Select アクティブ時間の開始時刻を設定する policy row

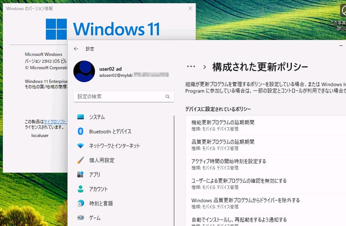266,164
